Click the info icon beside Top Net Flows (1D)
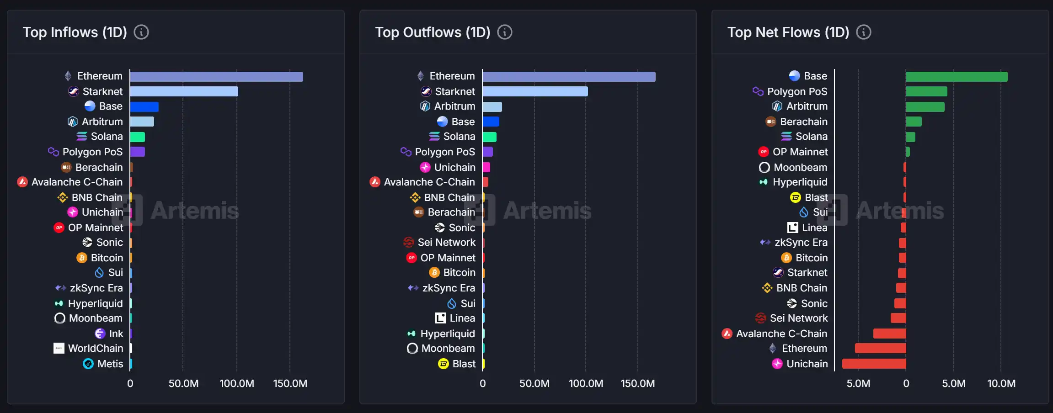Image resolution: width=1053 pixels, height=413 pixels. point(864,32)
